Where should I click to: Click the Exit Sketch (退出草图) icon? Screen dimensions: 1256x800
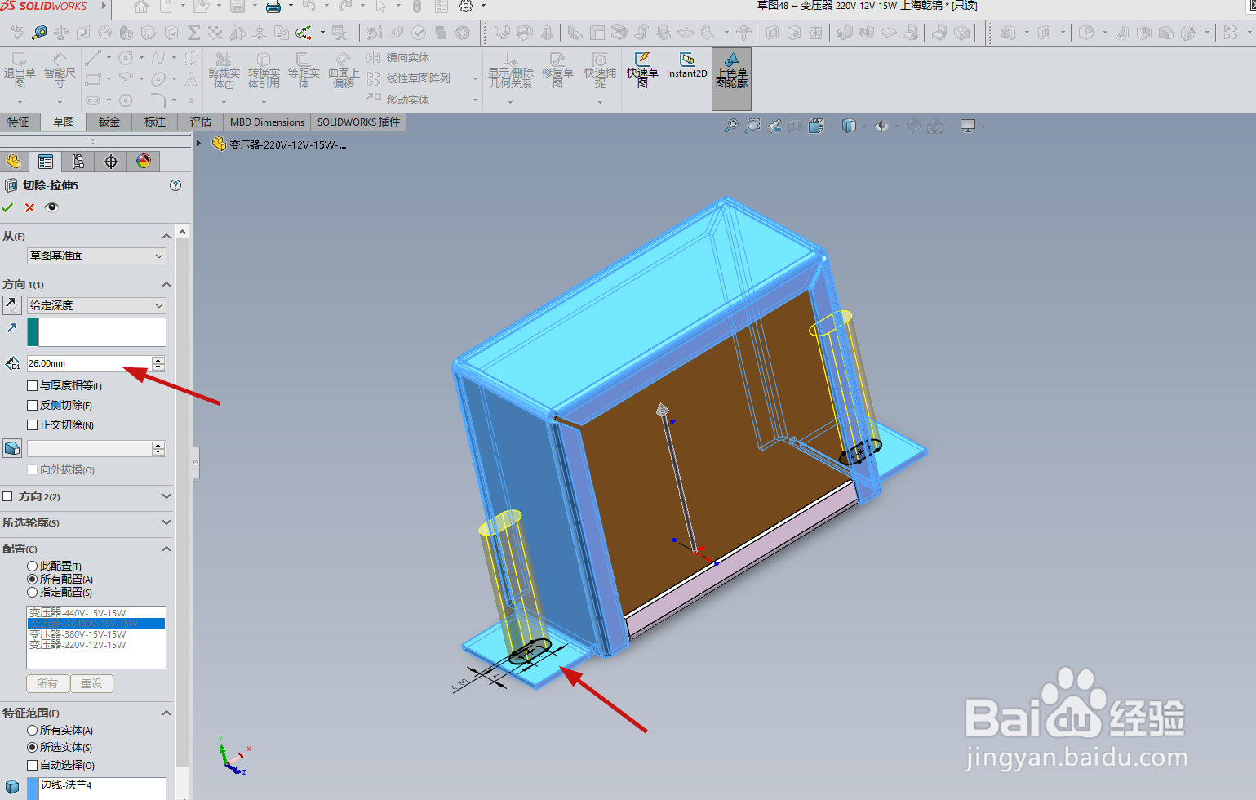click(x=20, y=71)
